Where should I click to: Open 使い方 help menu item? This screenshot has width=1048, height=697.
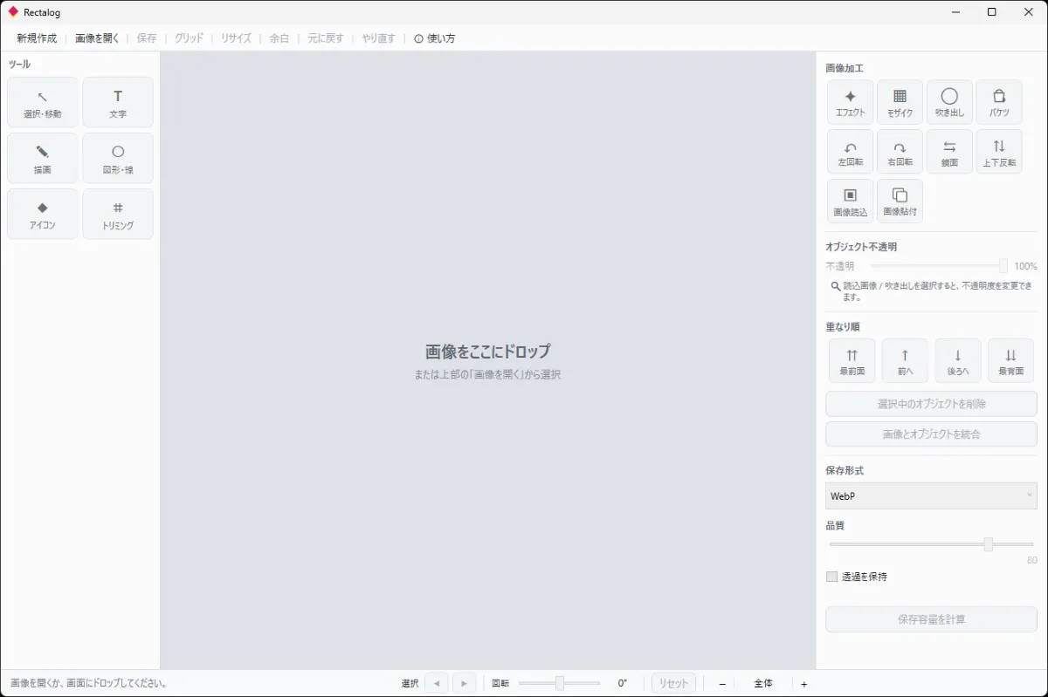(x=434, y=38)
